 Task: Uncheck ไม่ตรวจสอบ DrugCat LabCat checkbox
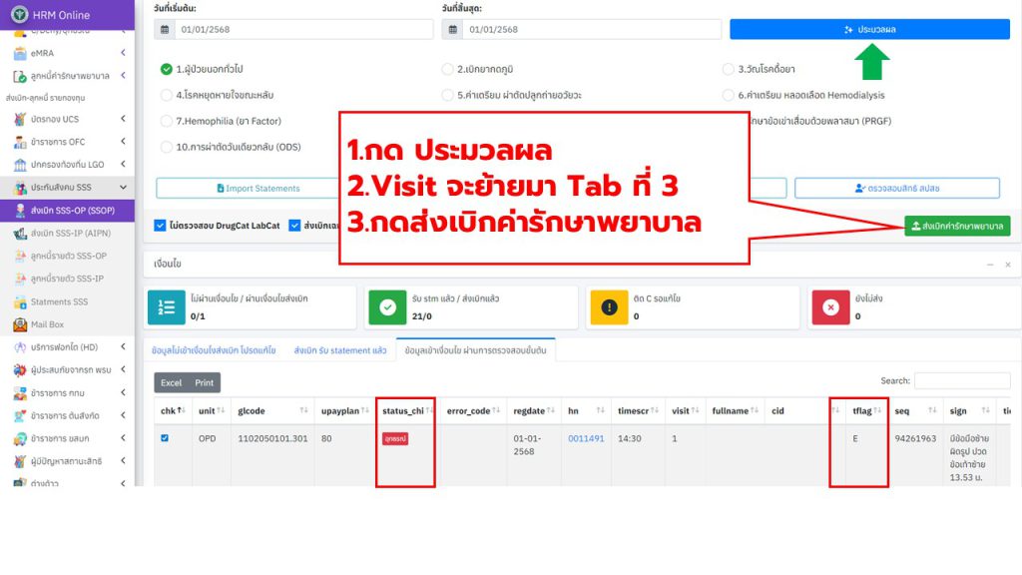pos(161,226)
